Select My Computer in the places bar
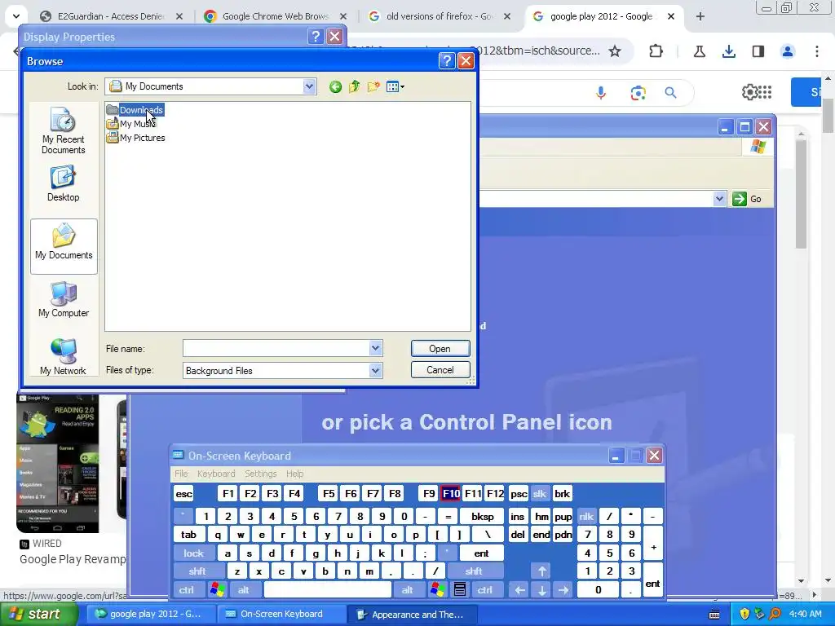Viewport: 835px width, 626px height. click(64, 299)
